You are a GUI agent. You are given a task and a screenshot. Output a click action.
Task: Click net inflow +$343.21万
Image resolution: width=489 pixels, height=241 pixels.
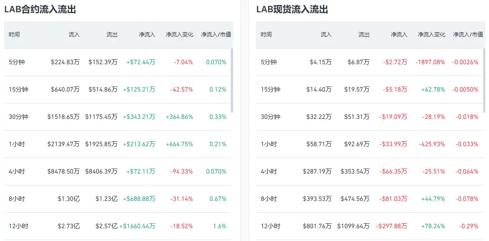[139, 117]
